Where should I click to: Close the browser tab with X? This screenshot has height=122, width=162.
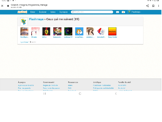coord(2,6)
